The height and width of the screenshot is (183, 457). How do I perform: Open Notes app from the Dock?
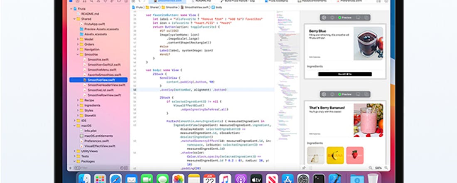(194, 178)
